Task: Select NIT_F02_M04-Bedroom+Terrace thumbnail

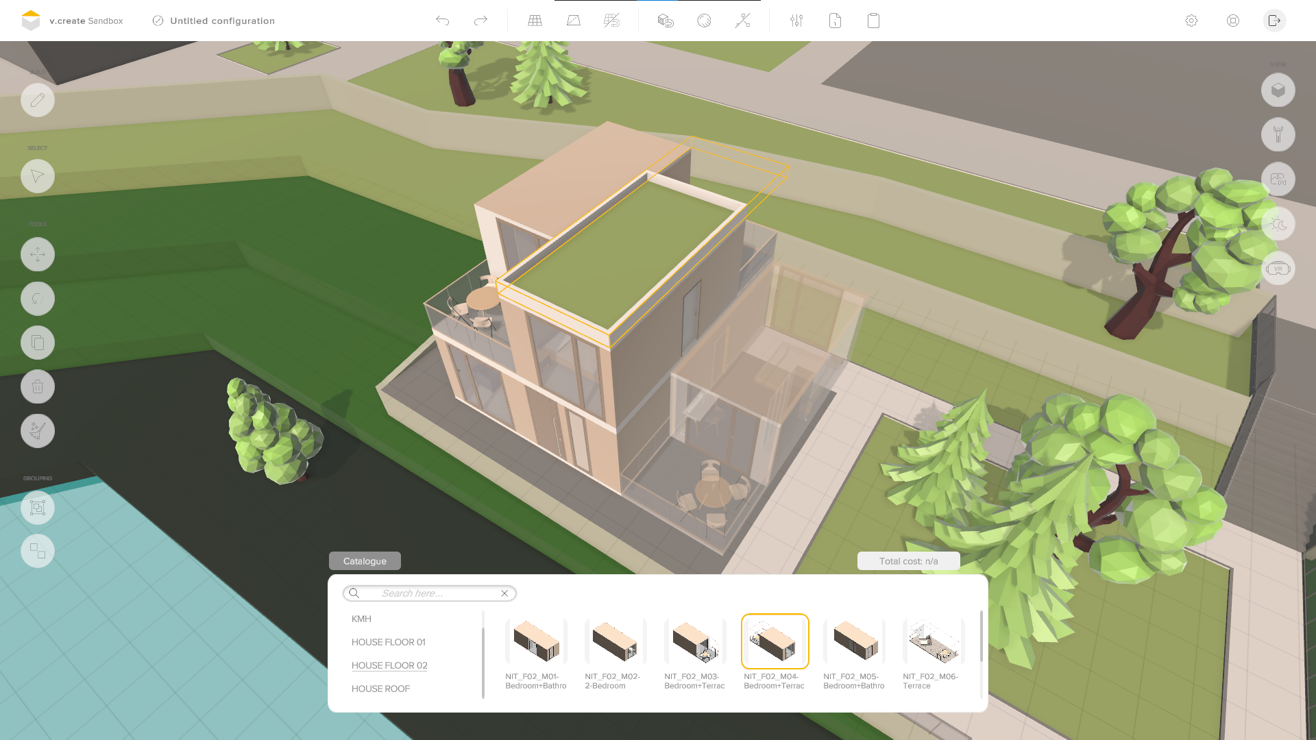Action: (775, 641)
